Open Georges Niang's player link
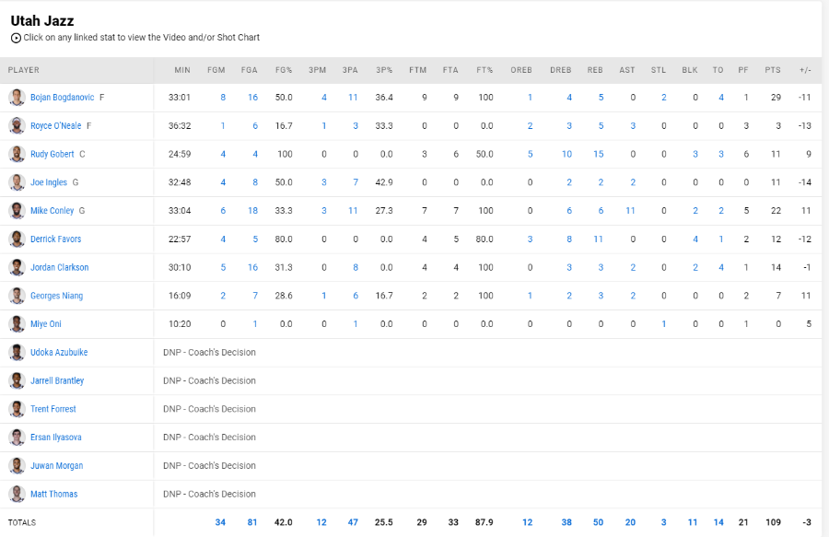This screenshot has width=829, height=537. coord(56,296)
